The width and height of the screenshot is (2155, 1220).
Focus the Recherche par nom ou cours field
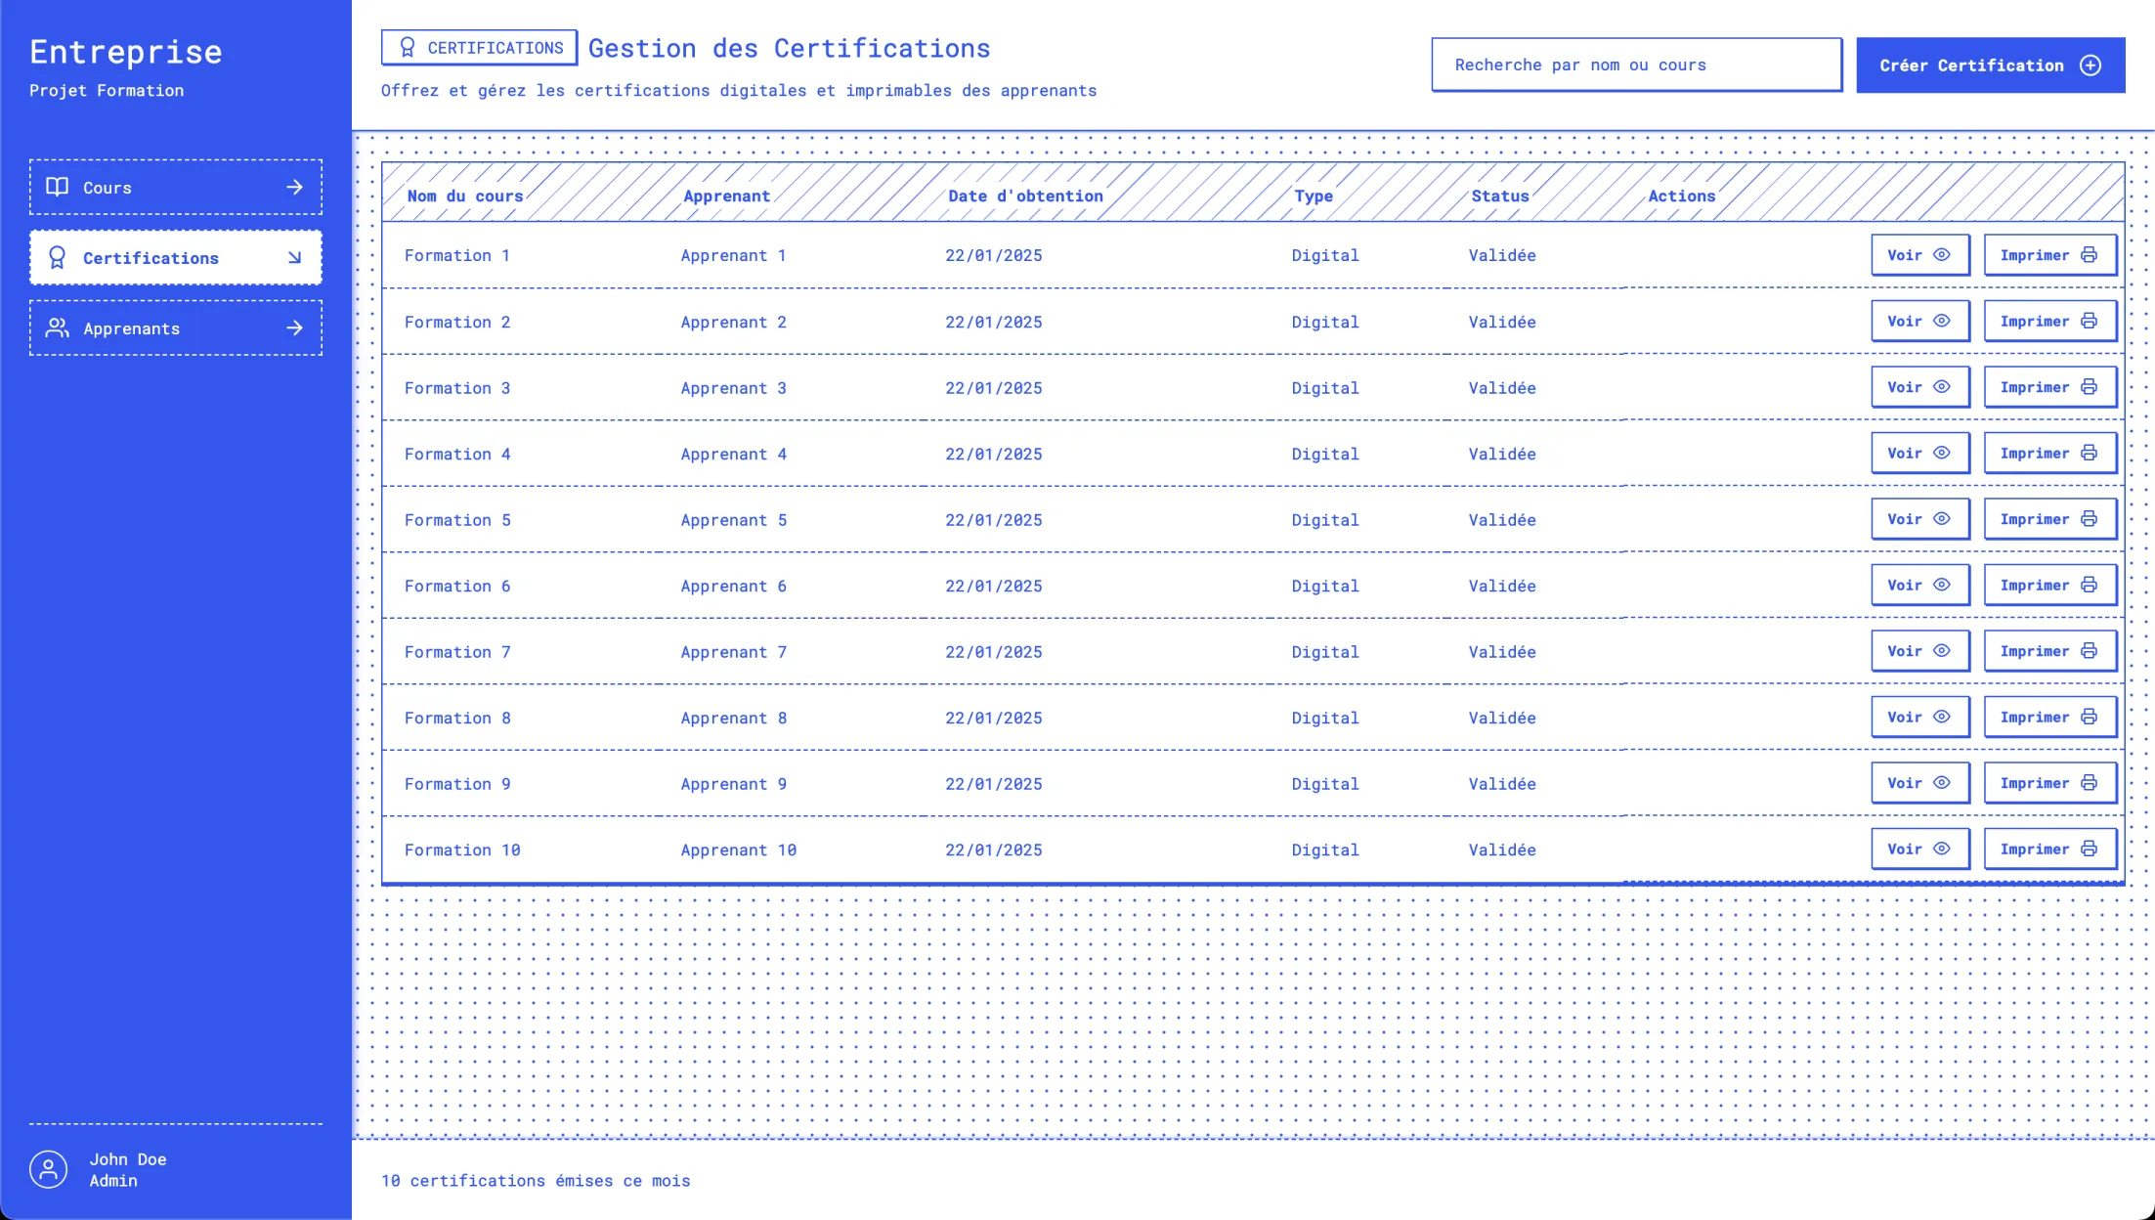tap(1636, 65)
